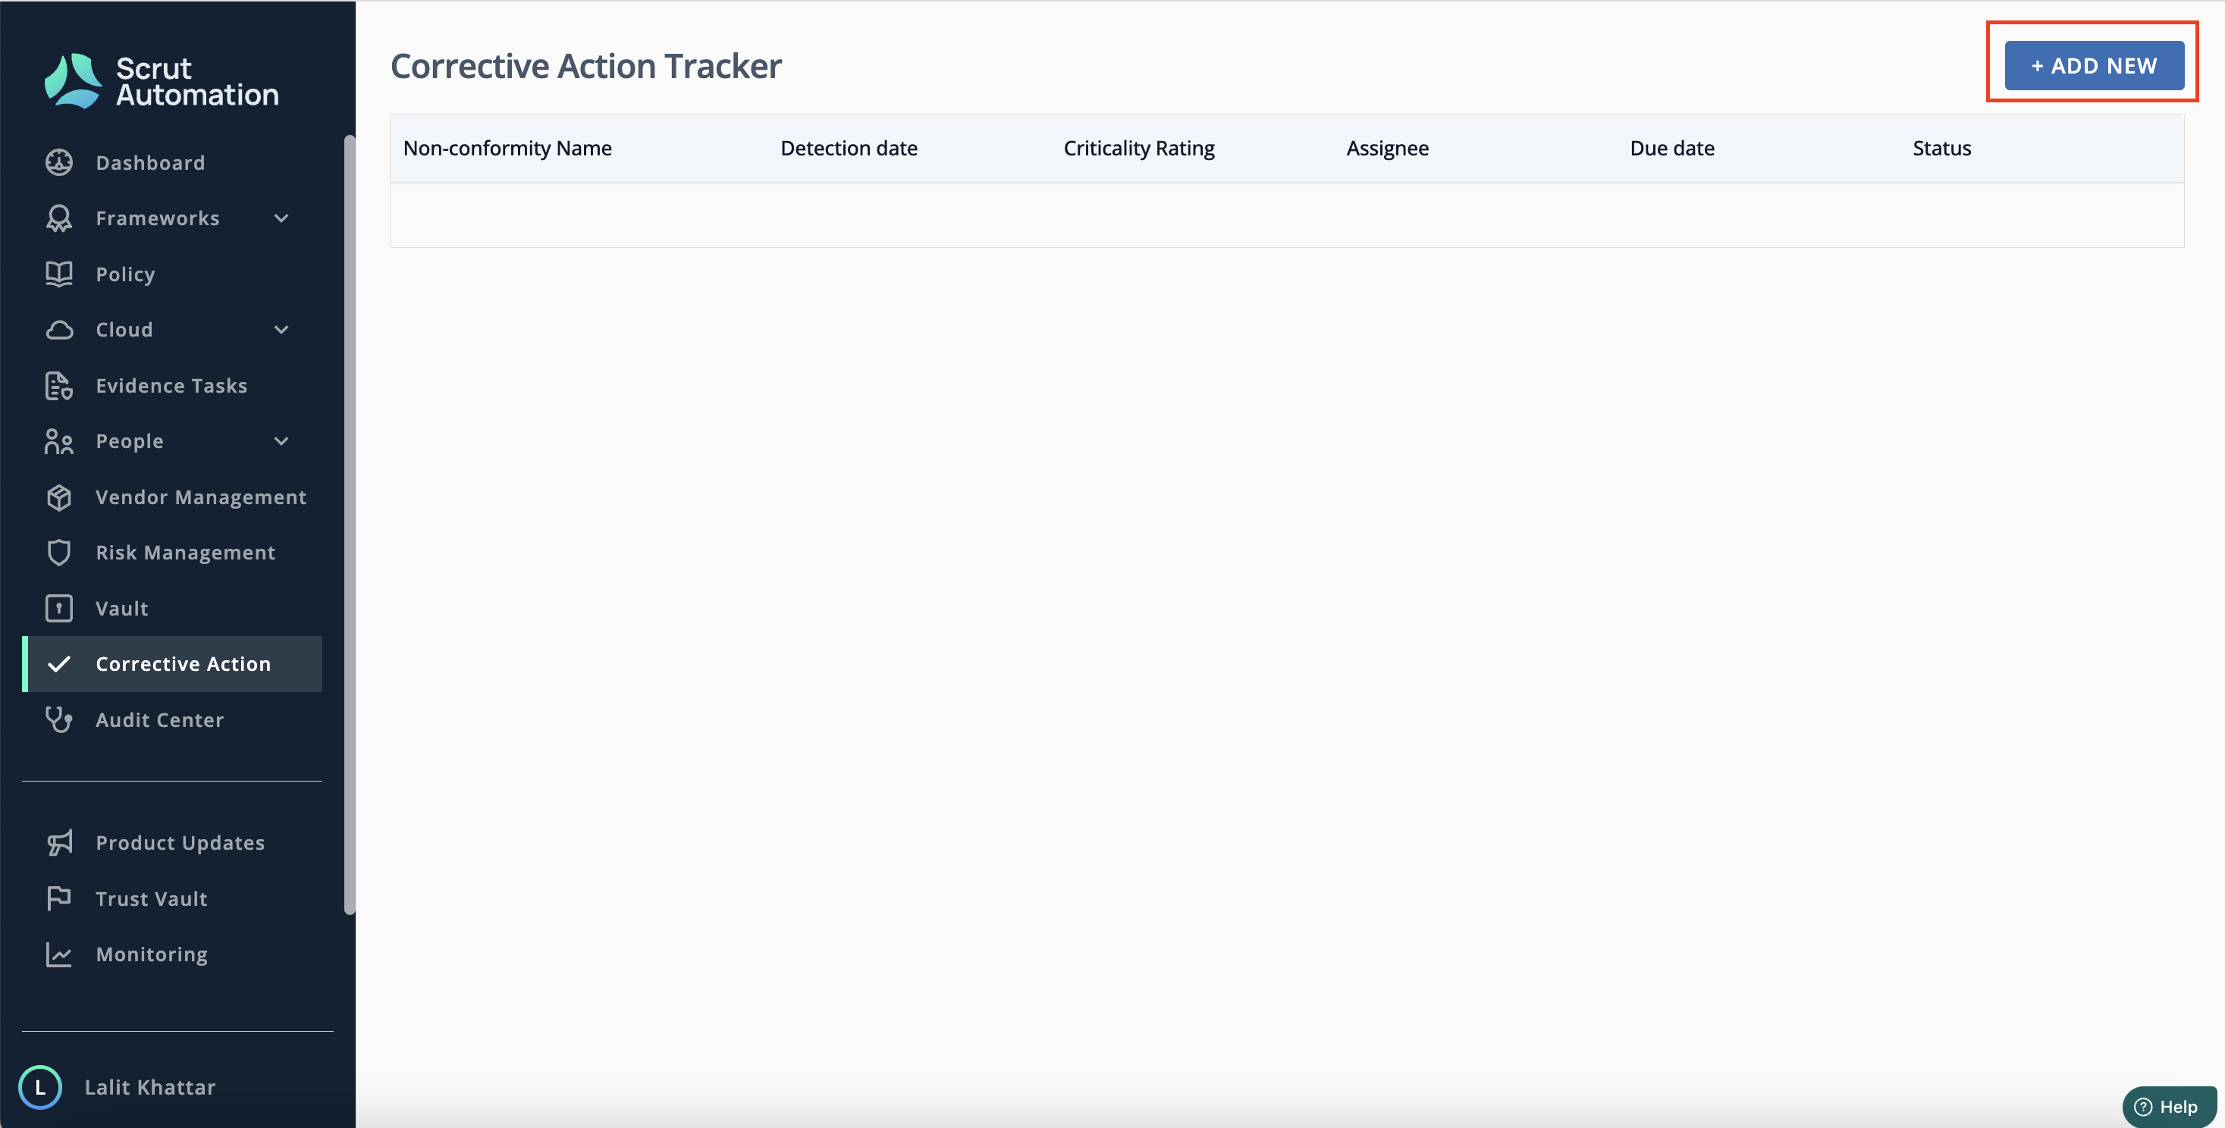Go to Trust Vault page

[x=151, y=898]
